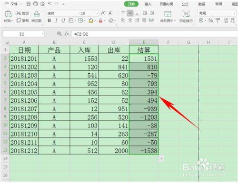
Task: Click the Copy (复制) button
Action: (22, 20)
